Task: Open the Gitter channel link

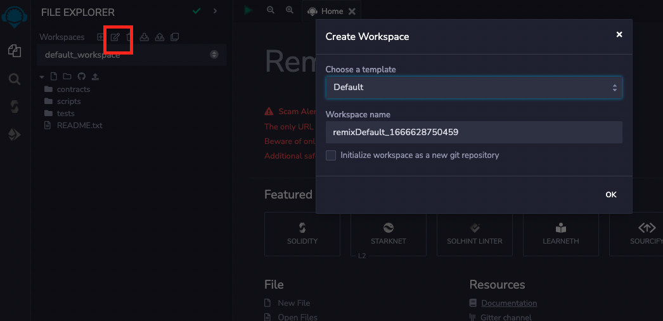Action: click(506, 317)
